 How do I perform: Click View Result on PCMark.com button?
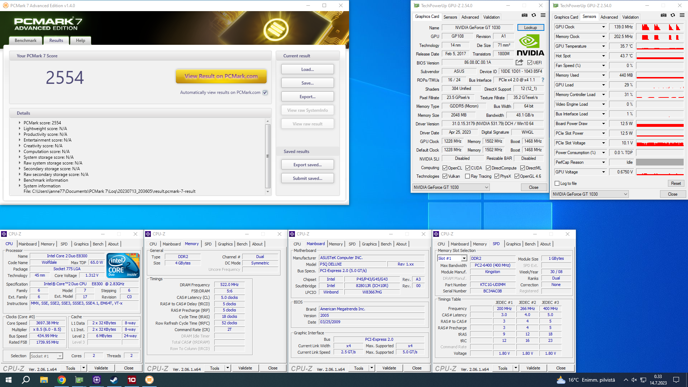[221, 76]
